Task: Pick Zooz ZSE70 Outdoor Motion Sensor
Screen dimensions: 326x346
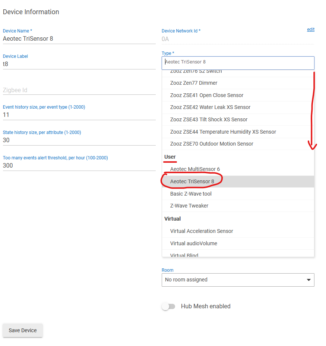Action: (238, 144)
